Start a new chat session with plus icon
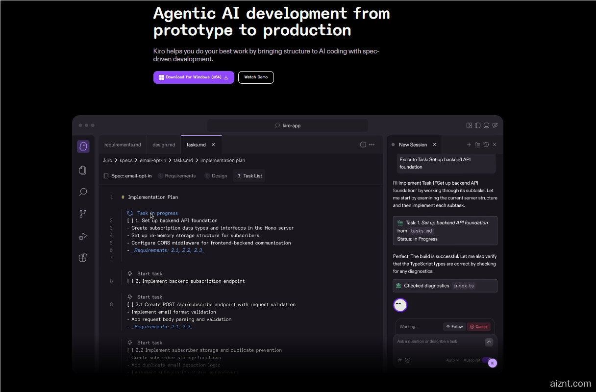 pos(469,145)
